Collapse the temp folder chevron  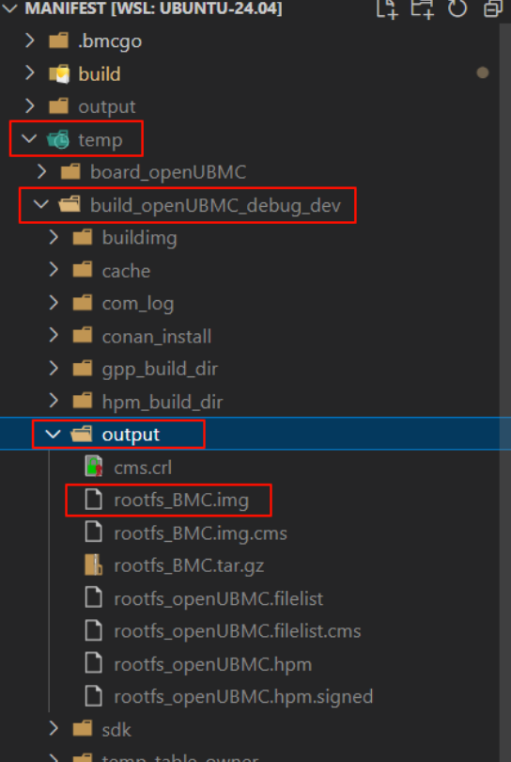tap(30, 139)
